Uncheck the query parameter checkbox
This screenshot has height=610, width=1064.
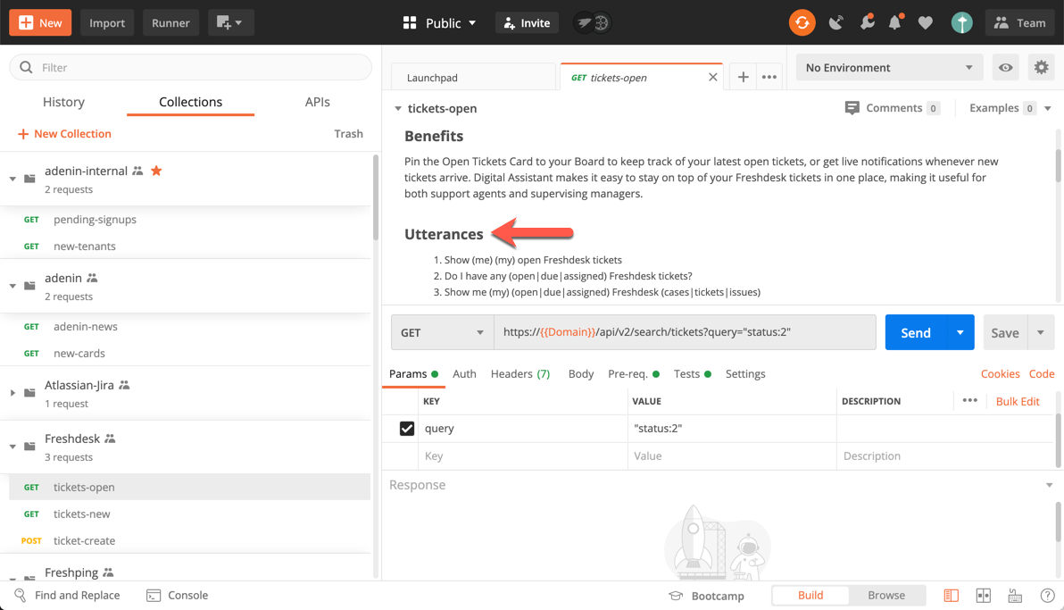coord(406,429)
